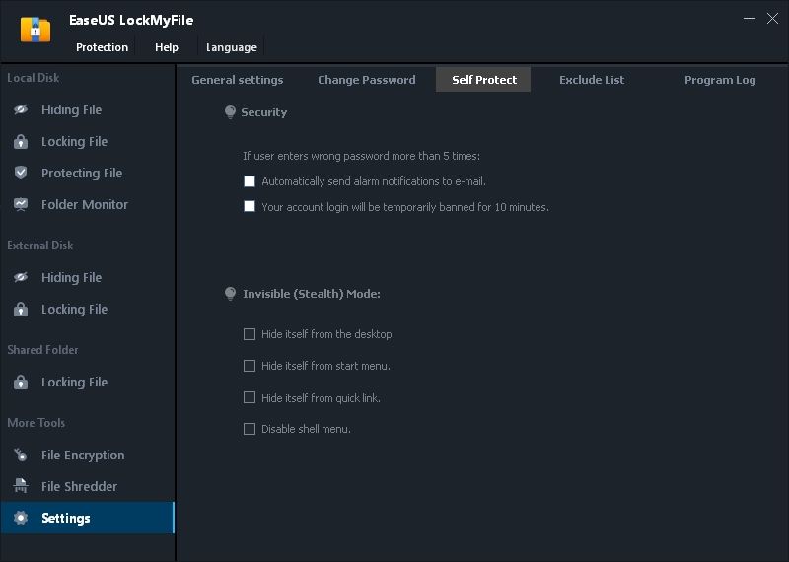The height and width of the screenshot is (562, 789).
Task: Enable the Disable shell menu option
Action: point(250,429)
